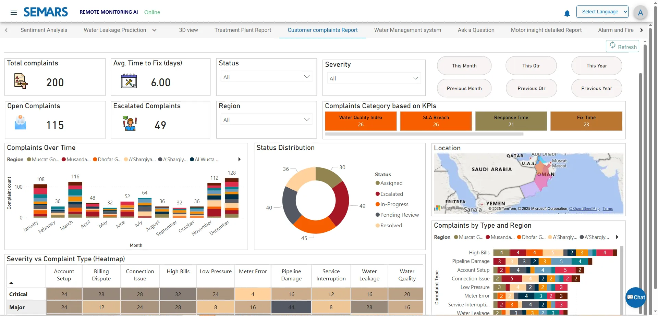This screenshot has width=658, height=316.
Task: Click the KPI category horizontal scrollbar
Action: (424, 134)
